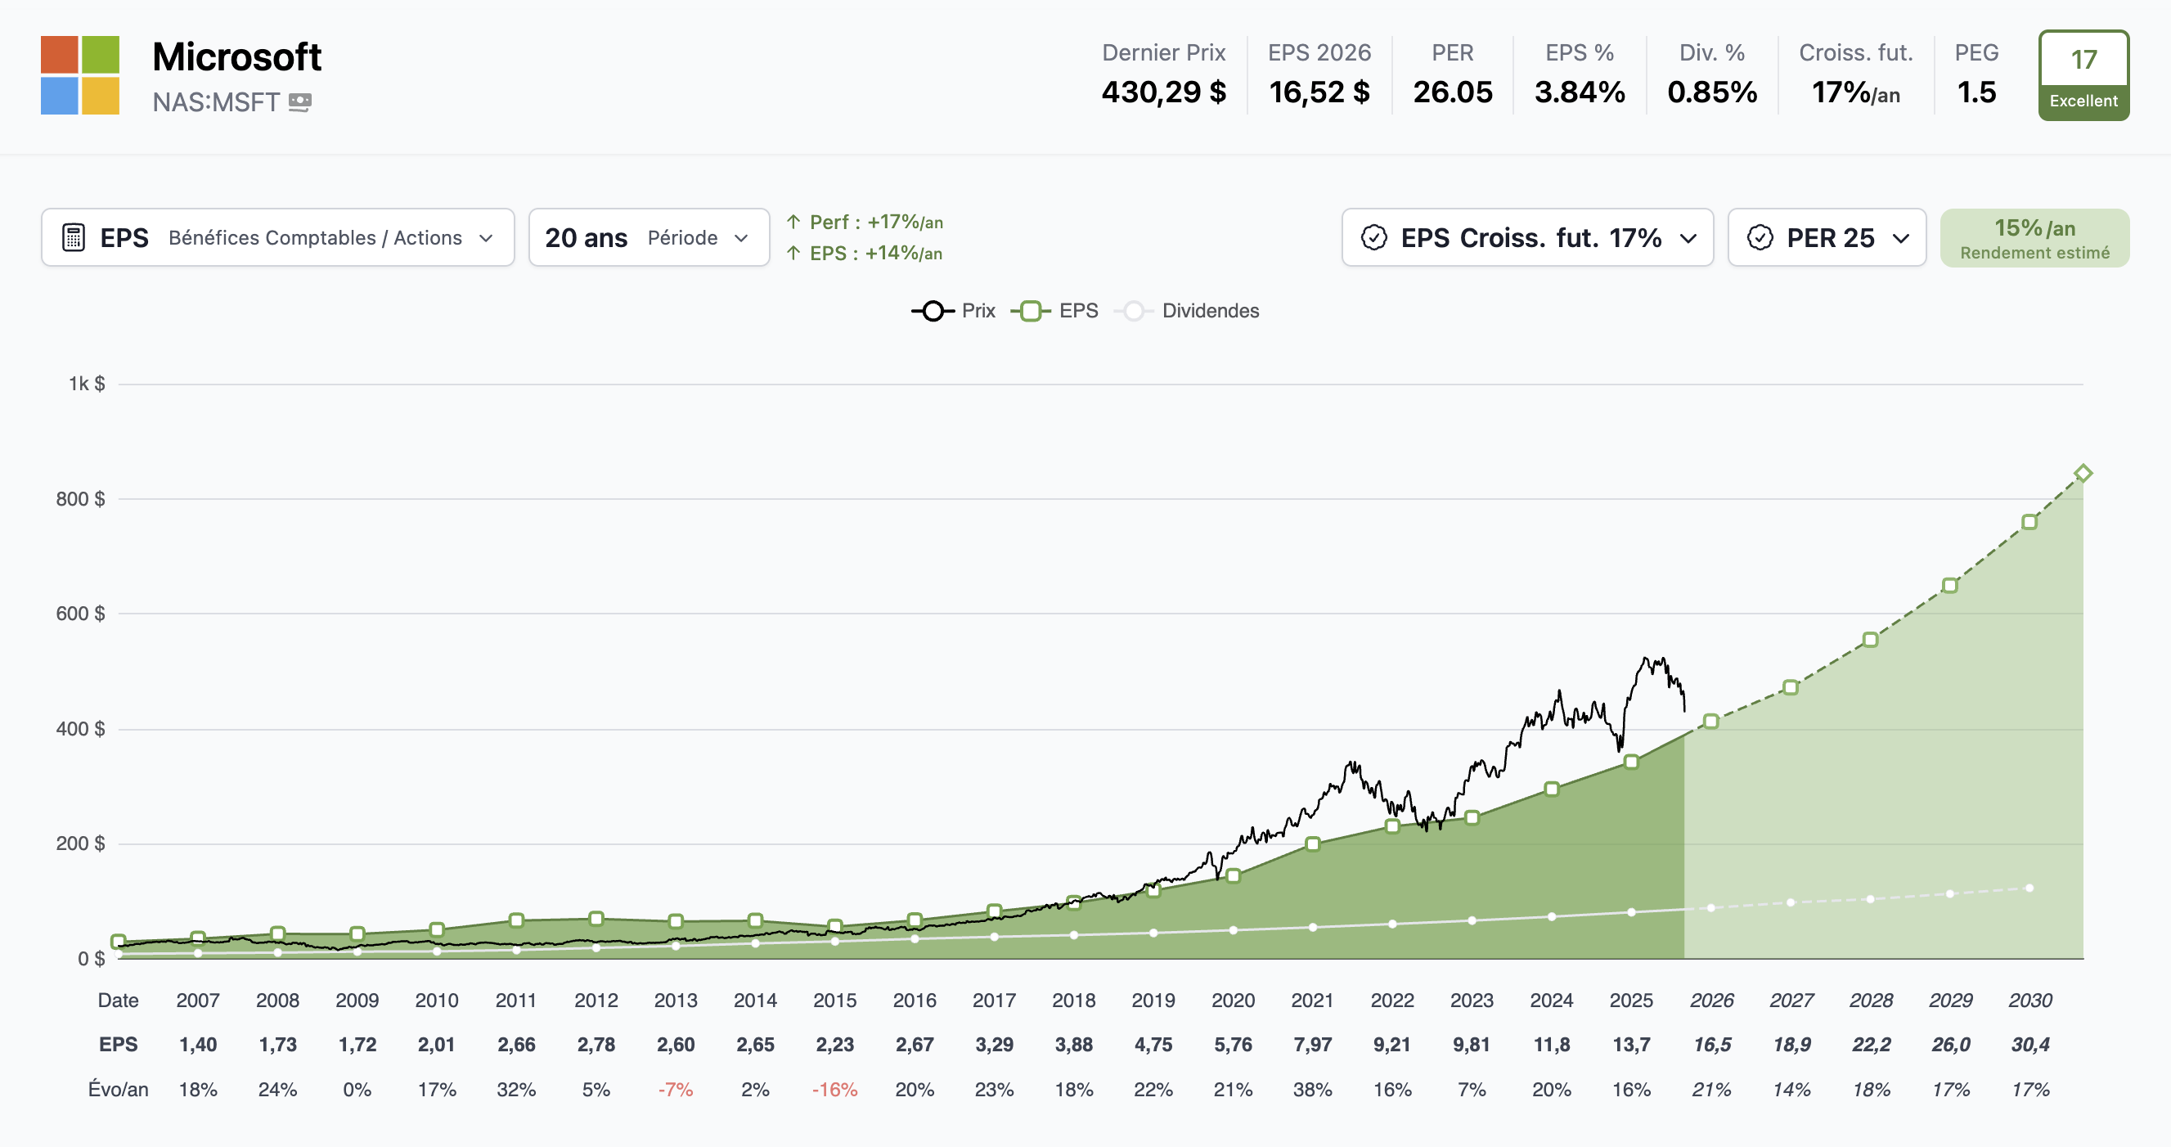Expand the PER 25 dropdown
Screen dimensions: 2171x1147
click(1902, 237)
